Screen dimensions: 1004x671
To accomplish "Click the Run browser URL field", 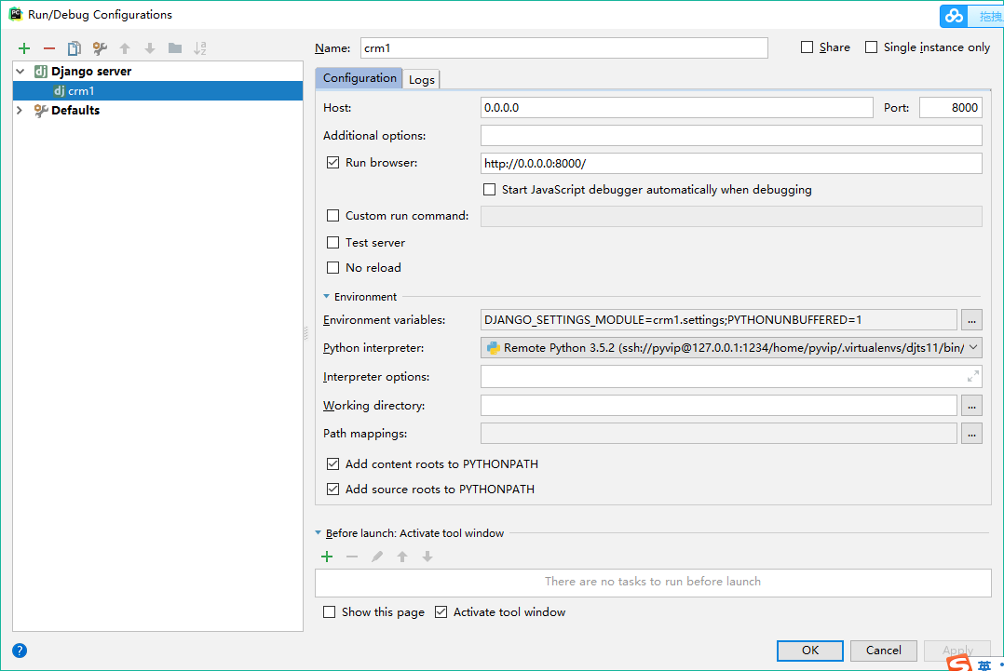I will [x=731, y=163].
